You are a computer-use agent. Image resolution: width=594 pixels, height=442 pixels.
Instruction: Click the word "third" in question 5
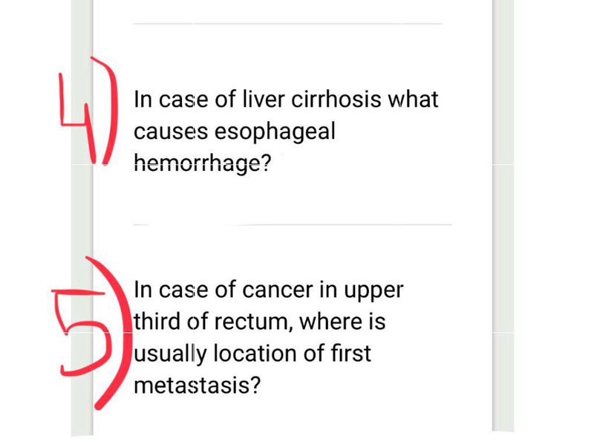point(157,323)
